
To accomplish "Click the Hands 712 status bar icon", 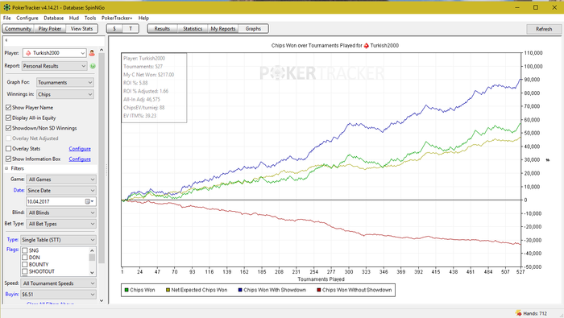I will coord(518,313).
